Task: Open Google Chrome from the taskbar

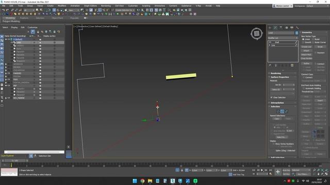Action: point(142,181)
